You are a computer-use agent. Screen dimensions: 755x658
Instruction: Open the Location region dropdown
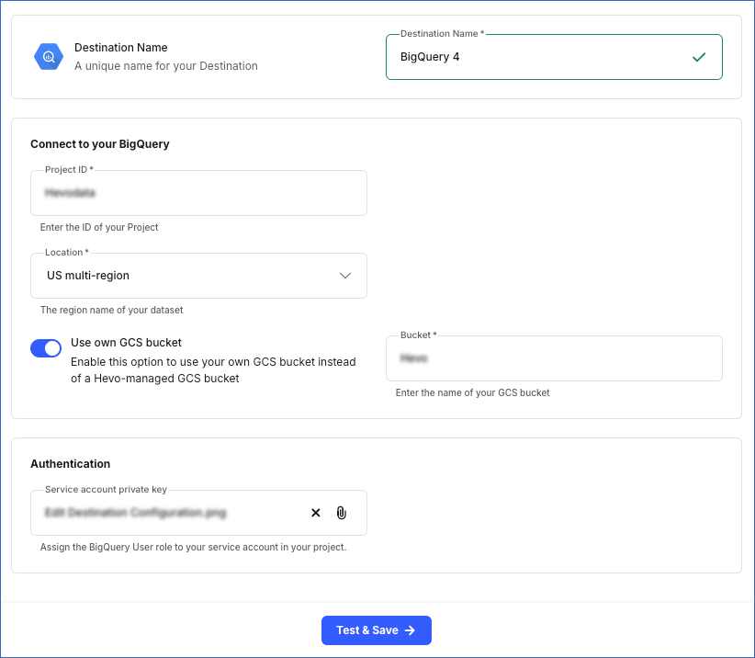point(198,275)
